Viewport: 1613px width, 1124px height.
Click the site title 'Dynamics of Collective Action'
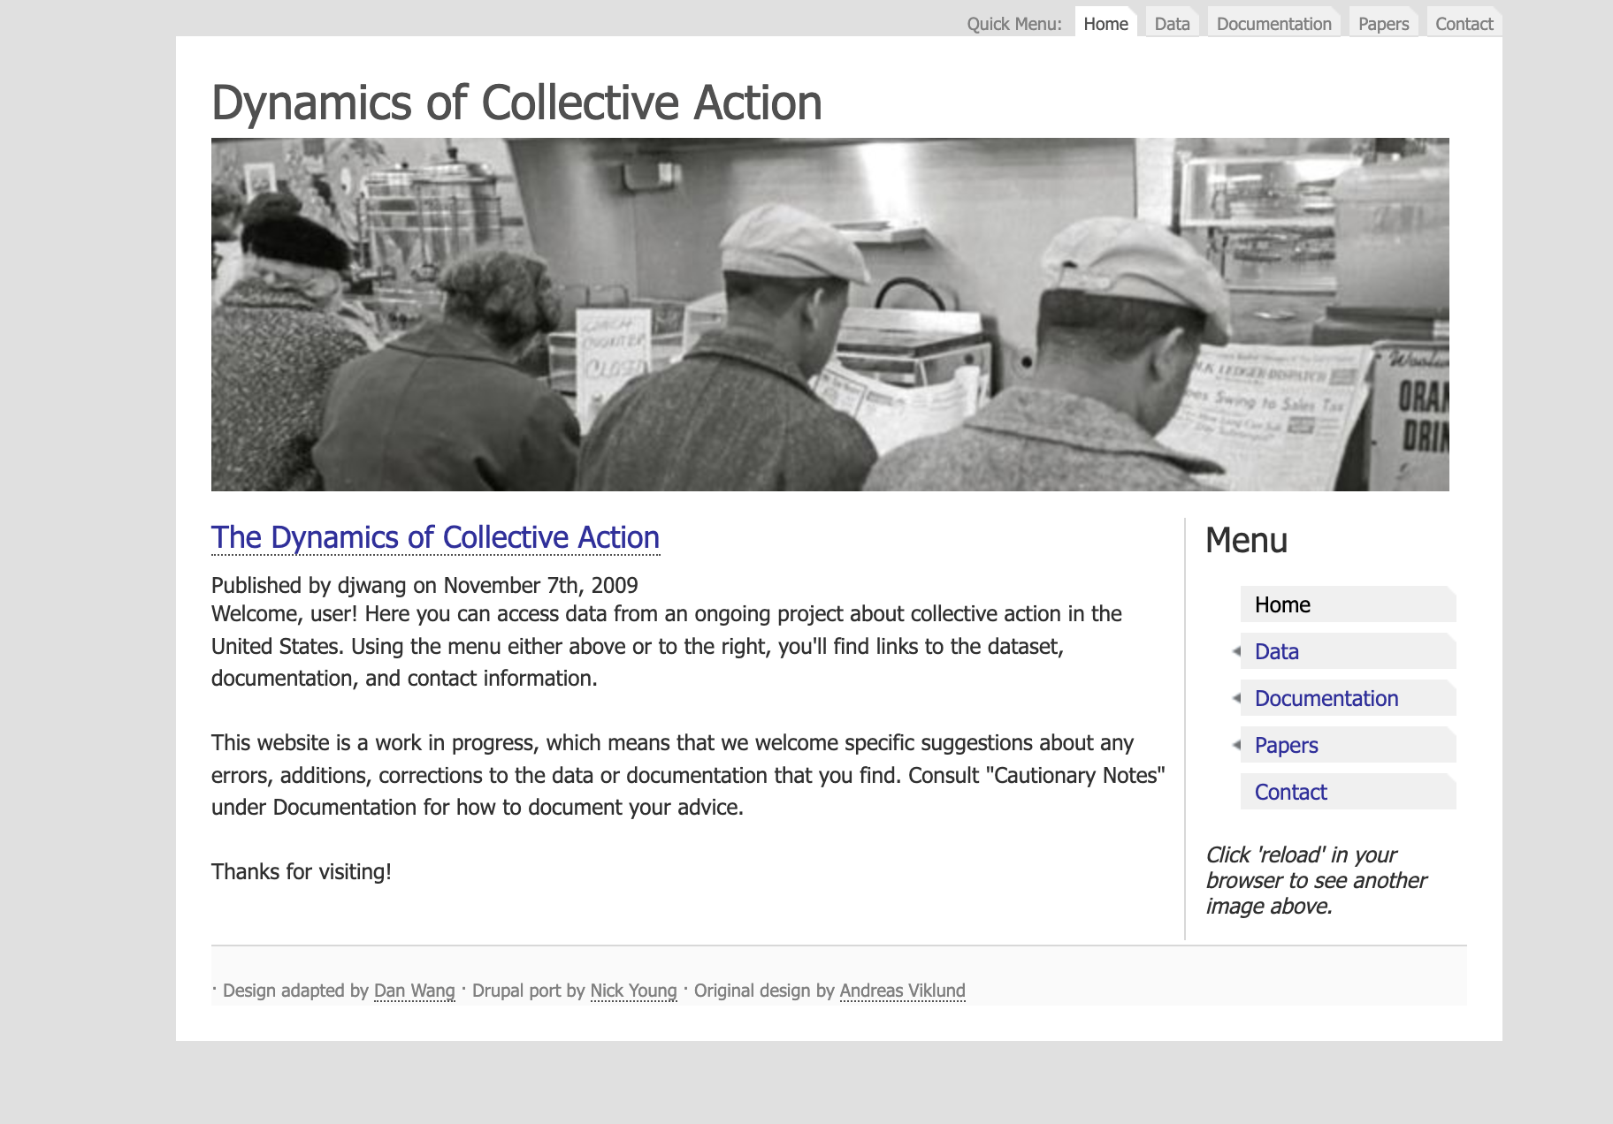(516, 103)
